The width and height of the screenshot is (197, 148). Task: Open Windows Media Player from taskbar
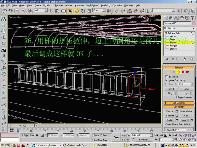point(77,145)
